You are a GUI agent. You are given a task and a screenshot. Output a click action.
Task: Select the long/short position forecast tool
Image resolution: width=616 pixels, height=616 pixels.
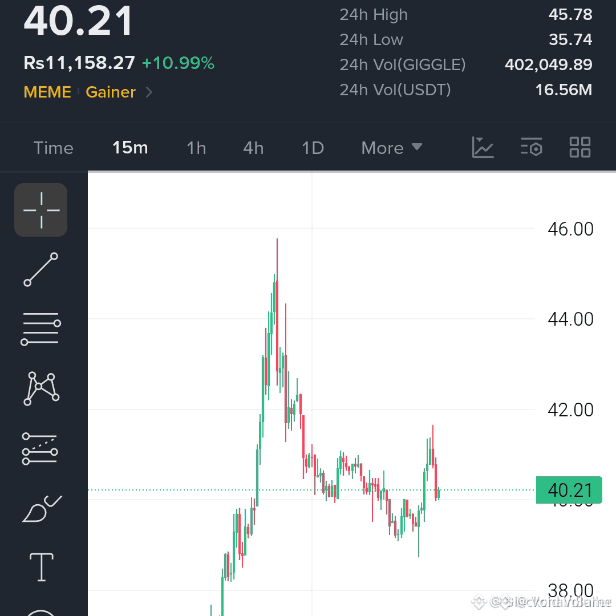click(40, 449)
